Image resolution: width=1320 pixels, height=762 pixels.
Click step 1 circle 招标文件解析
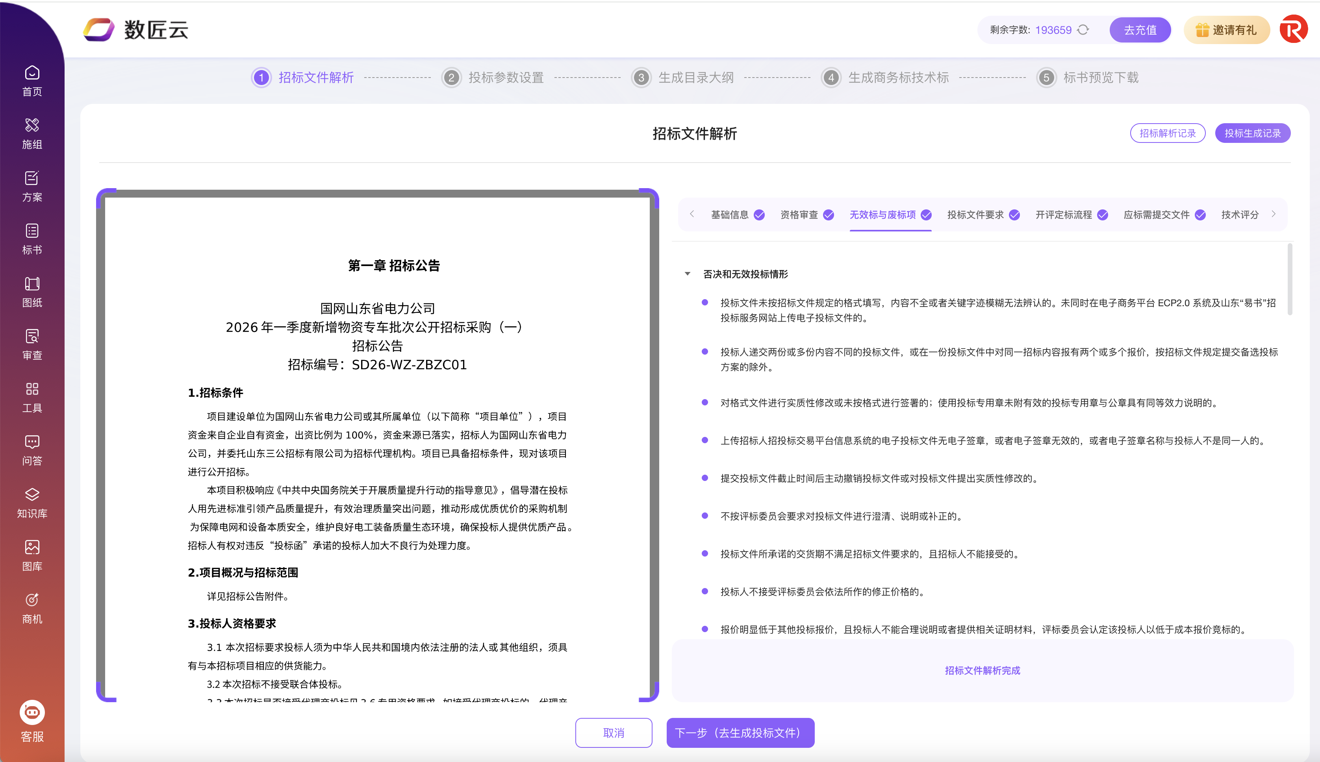[x=261, y=78]
